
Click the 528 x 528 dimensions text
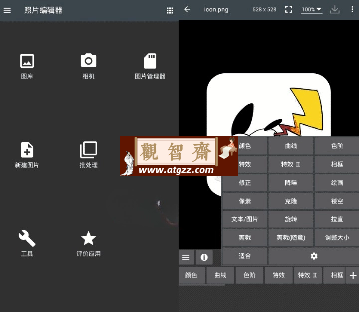pyautogui.click(x=264, y=9)
